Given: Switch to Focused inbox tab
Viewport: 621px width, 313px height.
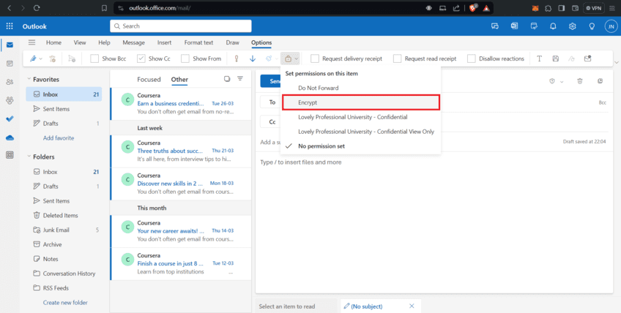Looking at the screenshot, I should [x=149, y=79].
